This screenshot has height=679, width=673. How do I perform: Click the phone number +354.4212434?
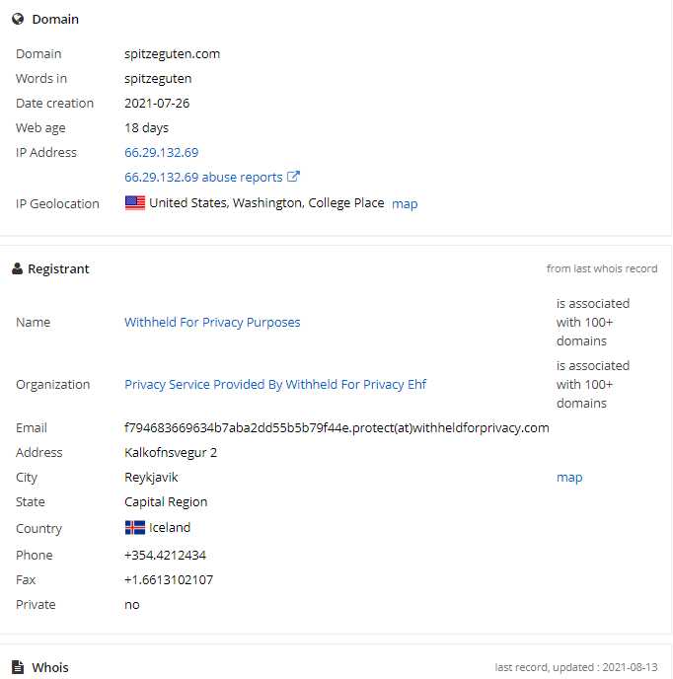point(165,556)
